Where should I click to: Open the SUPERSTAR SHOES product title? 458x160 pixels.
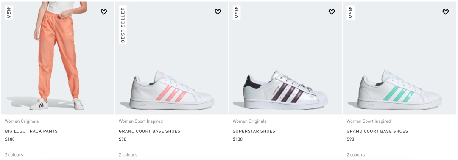click(x=254, y=131)
